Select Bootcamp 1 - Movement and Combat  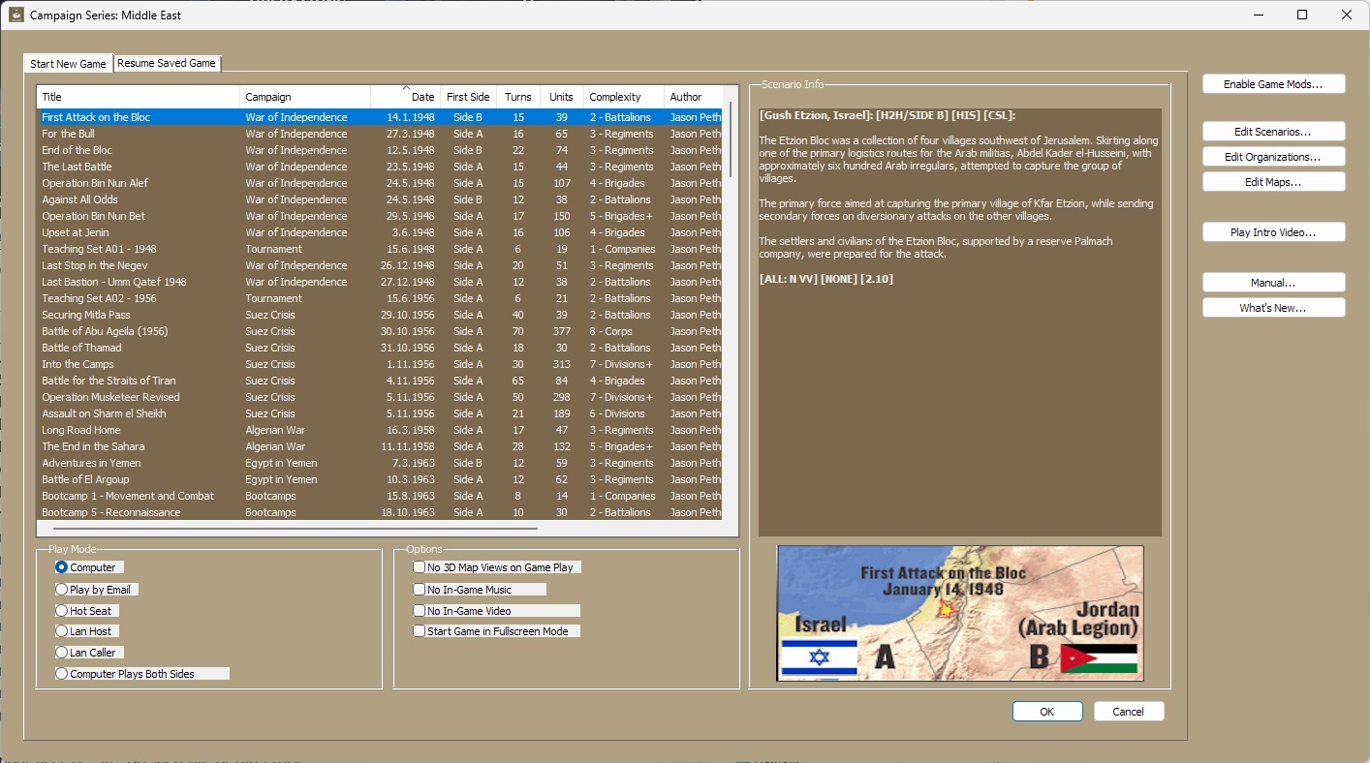tap(379, 496)
